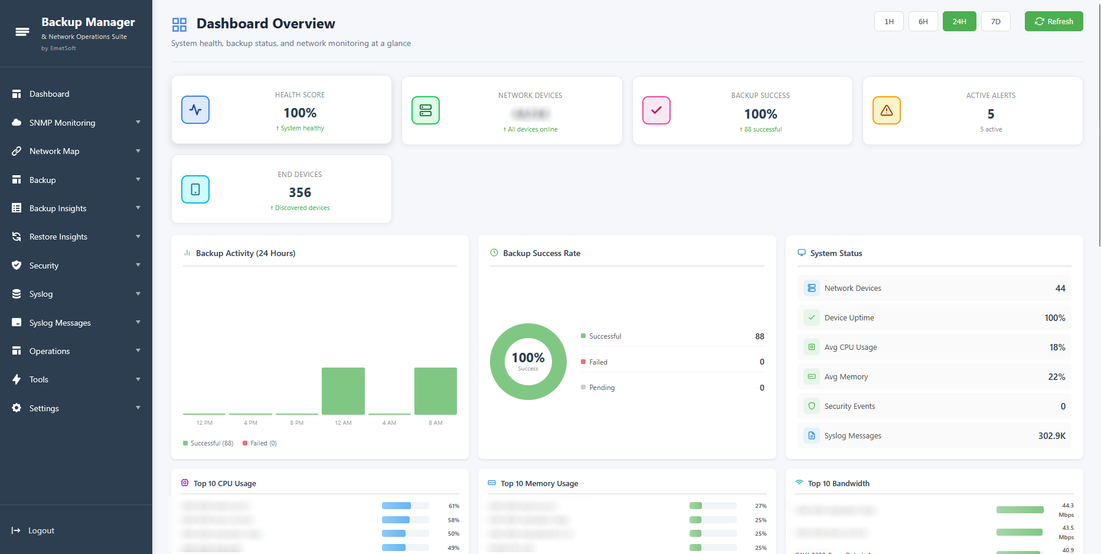Click the 27% memory usage bar

[713, 506]
